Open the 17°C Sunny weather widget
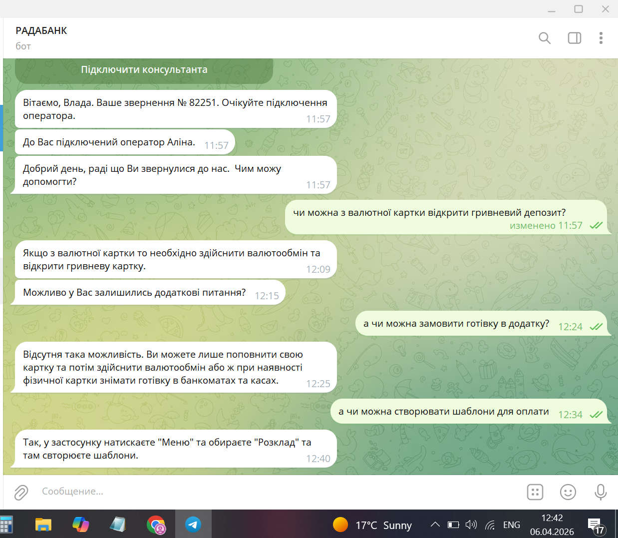Image resolution: width=618 pixels, height=538 pixels. pyautogui.click(x=372, y=525)
